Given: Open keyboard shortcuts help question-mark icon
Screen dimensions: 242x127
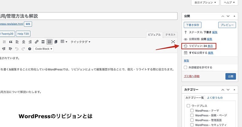Looking at the screenshot, I should click(30, 49).
